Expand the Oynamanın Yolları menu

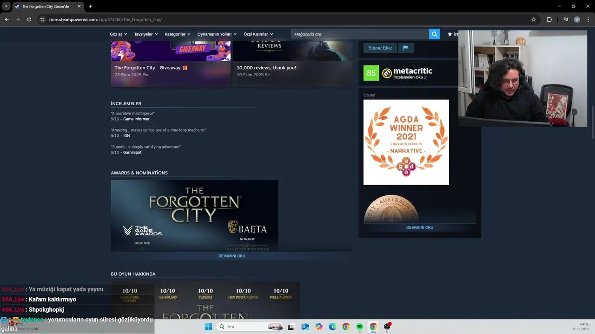pyautogui.click(x=217, y=34)
